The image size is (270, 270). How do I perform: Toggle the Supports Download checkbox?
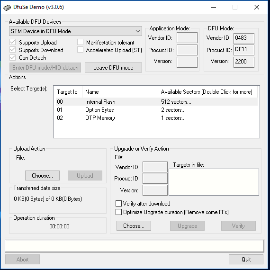click(13, 50)
